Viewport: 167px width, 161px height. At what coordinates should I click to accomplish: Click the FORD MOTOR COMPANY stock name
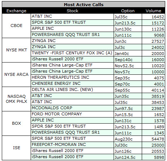(57, 114)
